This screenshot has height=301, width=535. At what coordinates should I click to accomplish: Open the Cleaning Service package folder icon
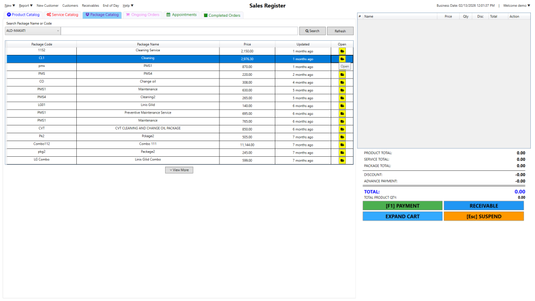point(342,51)
